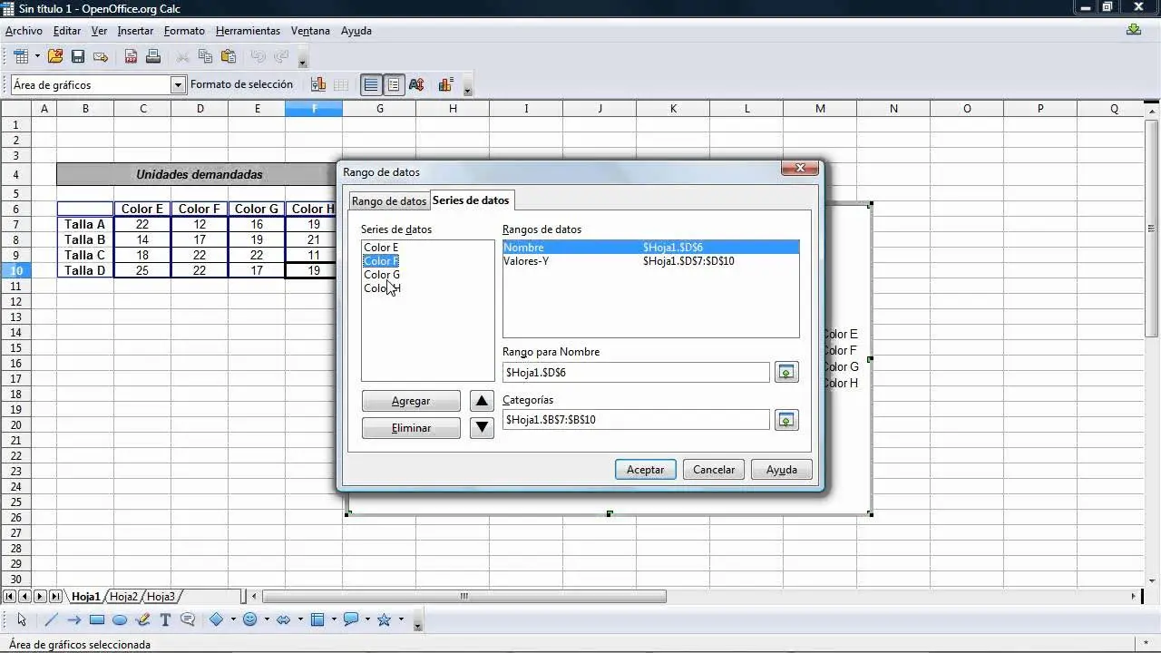The width and height of the screenshot is (1161, 653).
Task: Click Formato de selección button
Action: click(241, 84)
